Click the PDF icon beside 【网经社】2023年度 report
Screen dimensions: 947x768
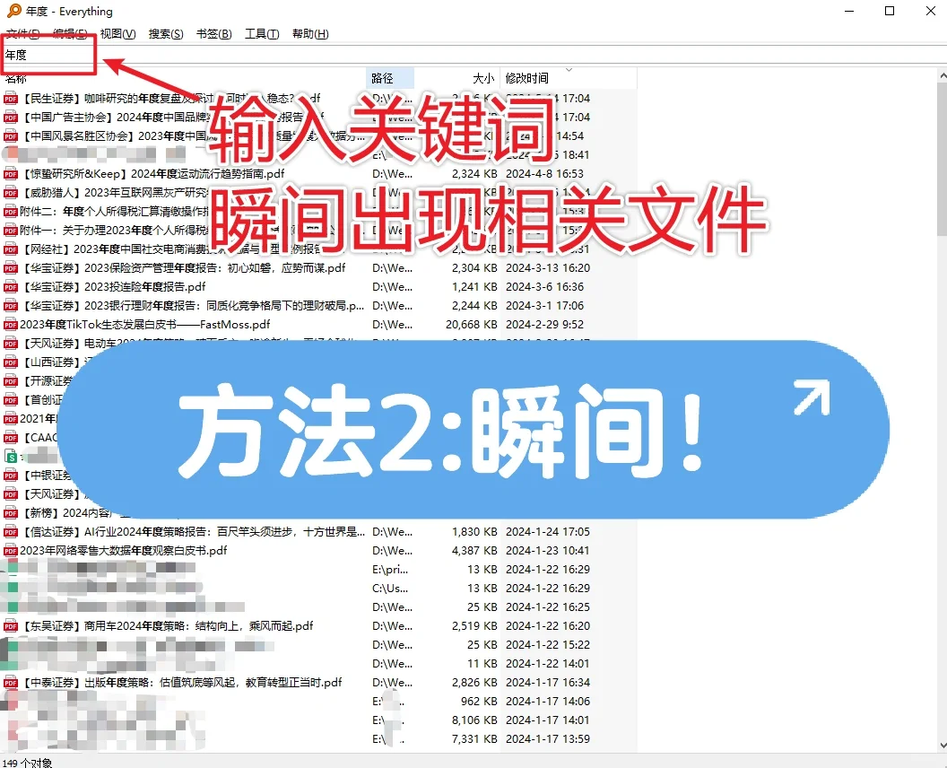12,249
